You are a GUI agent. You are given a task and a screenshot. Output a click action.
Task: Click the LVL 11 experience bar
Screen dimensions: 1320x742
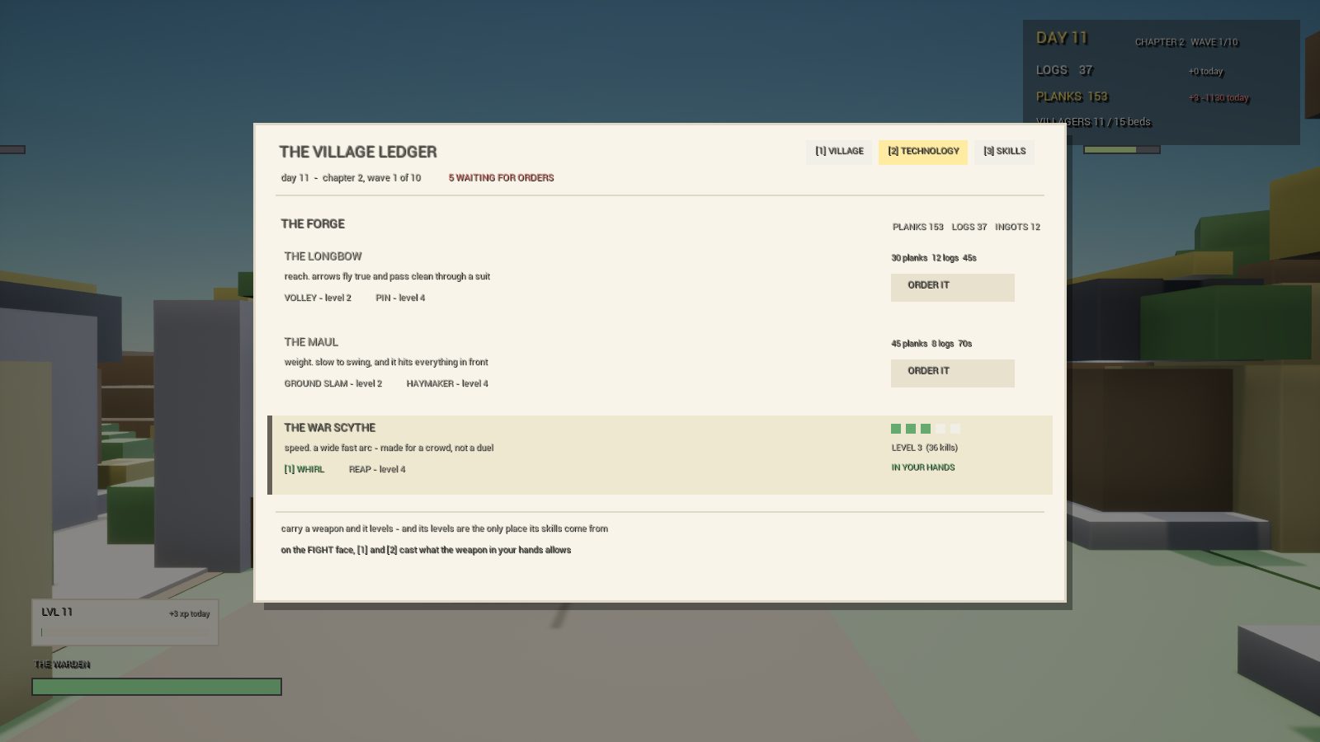[125, 632]
